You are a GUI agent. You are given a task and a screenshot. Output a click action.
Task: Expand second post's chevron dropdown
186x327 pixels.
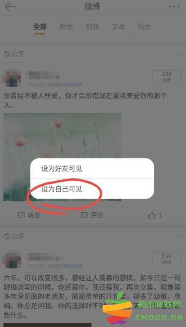click(178, 236)
